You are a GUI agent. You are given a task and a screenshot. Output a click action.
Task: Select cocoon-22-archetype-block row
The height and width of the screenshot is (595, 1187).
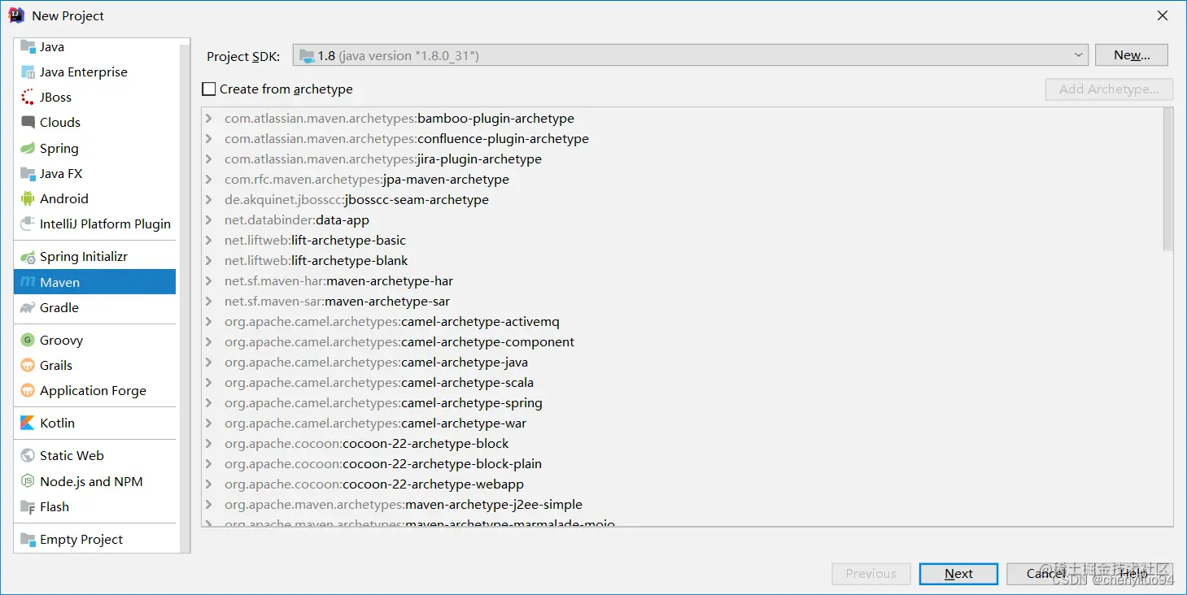(682, 444)
